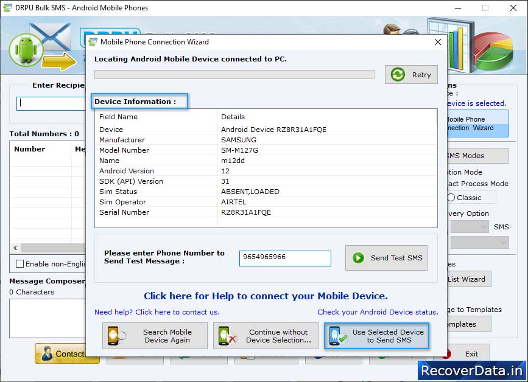Click Send Test SMS button

[386, 258]
